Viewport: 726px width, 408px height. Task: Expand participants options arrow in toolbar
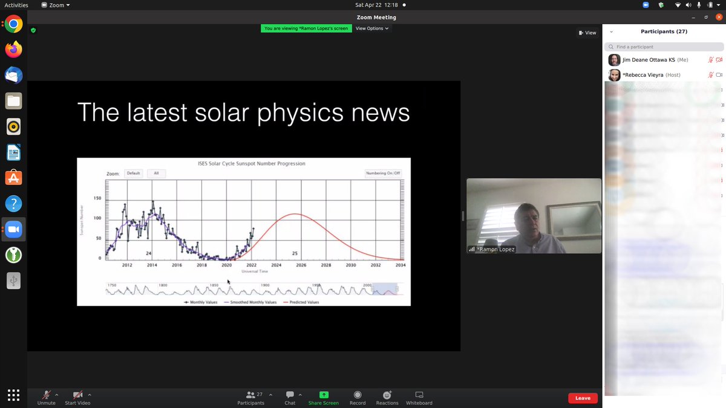click(270, 394)
